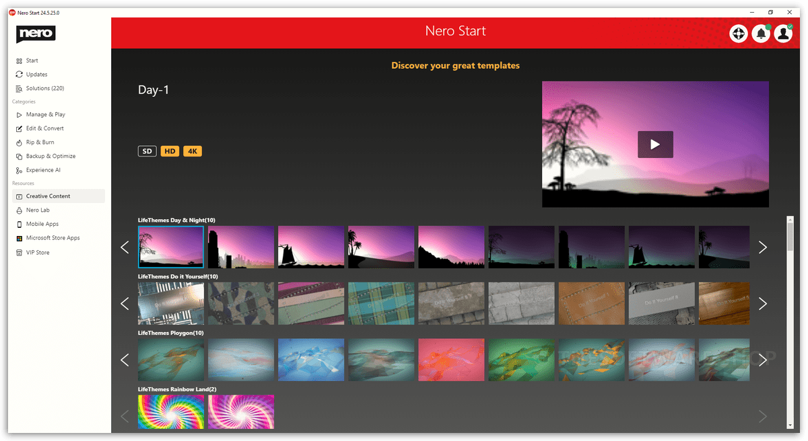Viewport: 808px width, 441px height.
Task: Open the notifications bell
Action: pyautogui.click(x=761, y=33)
